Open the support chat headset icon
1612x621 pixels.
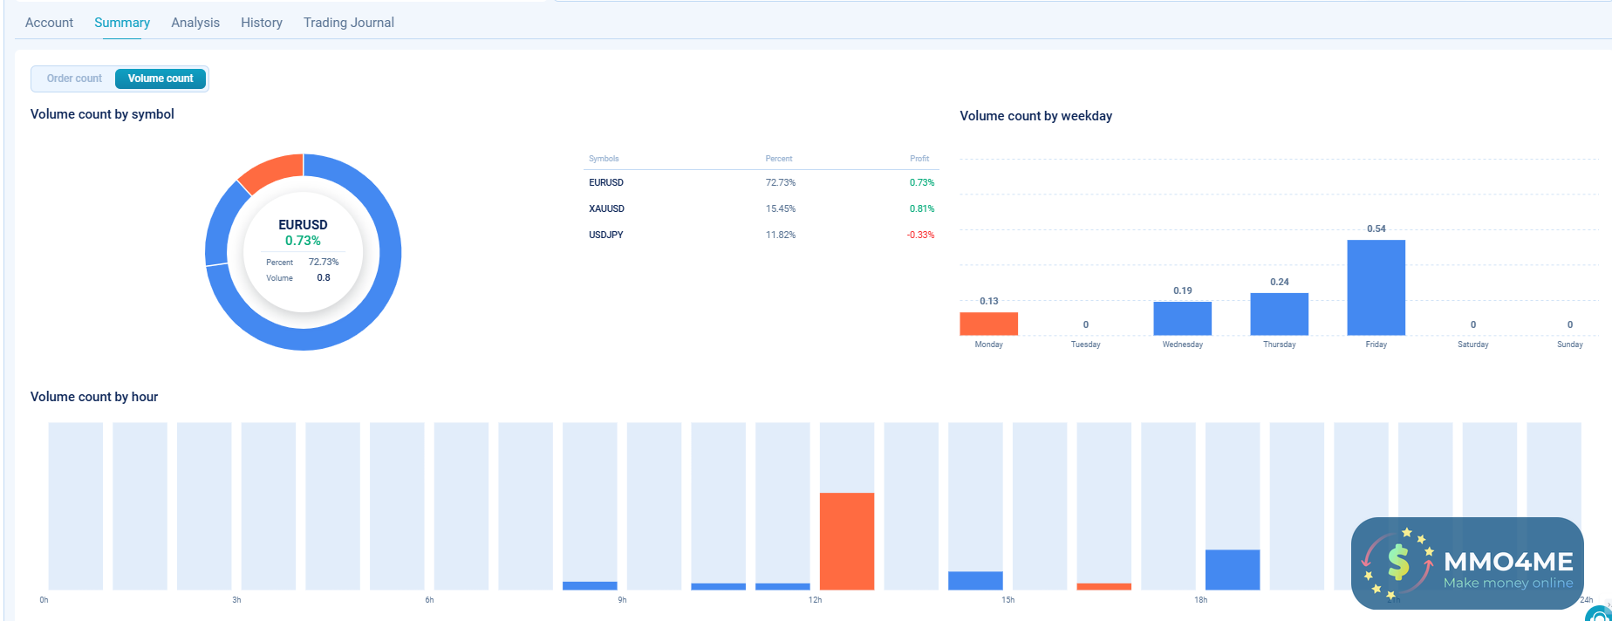coord(1601,614)
